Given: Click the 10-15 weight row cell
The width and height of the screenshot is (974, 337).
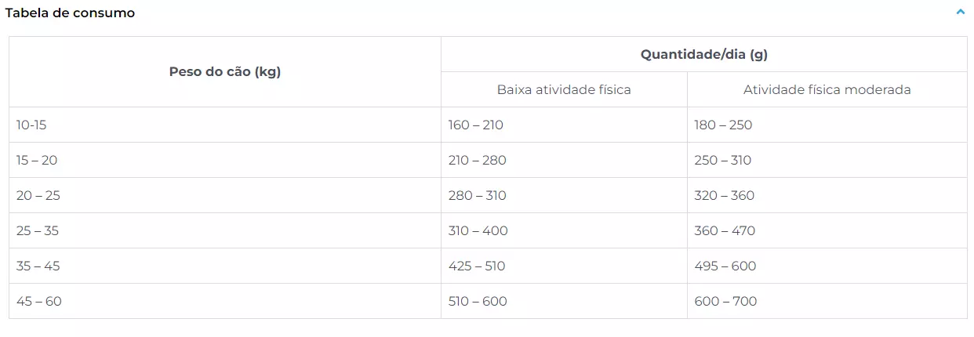Looking at the screenshot, I should point(225,125).
